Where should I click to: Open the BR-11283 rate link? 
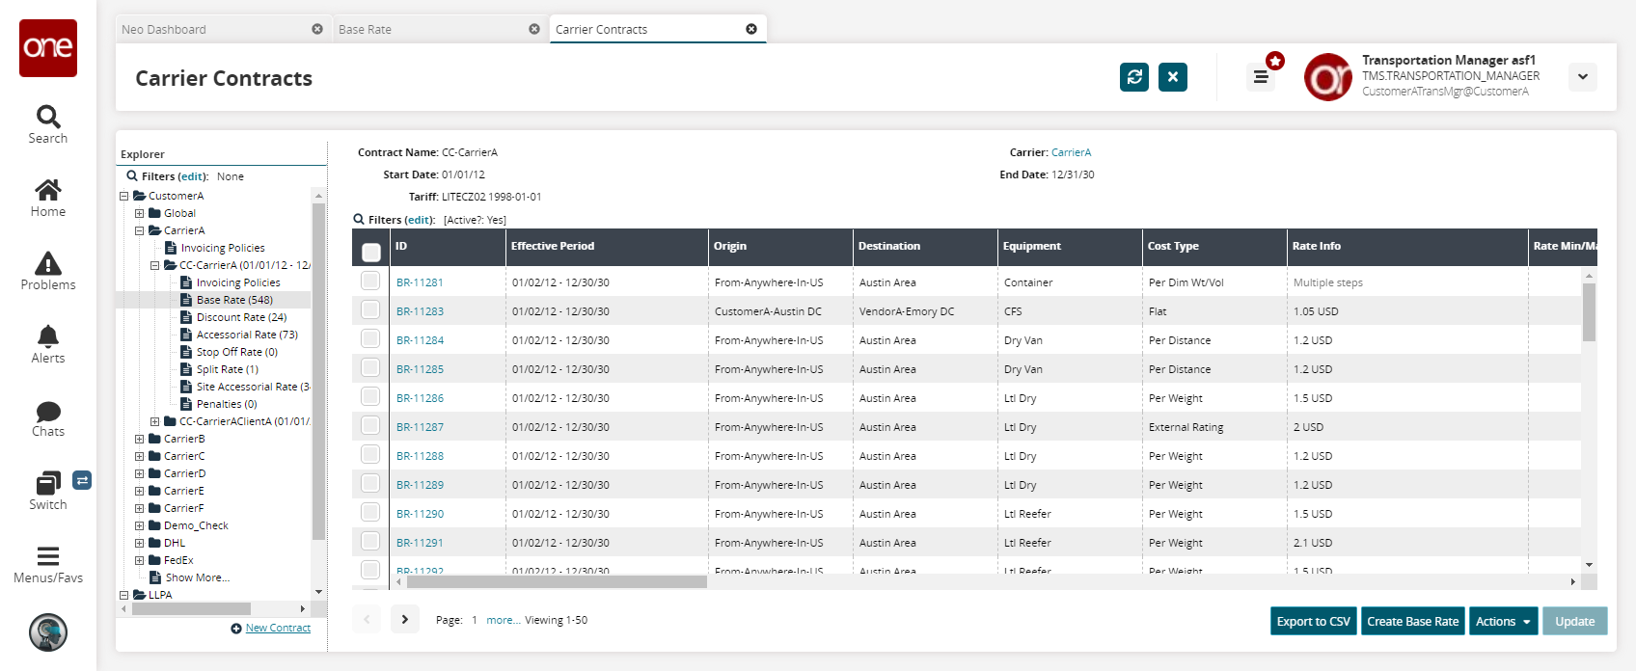point(420,311)
